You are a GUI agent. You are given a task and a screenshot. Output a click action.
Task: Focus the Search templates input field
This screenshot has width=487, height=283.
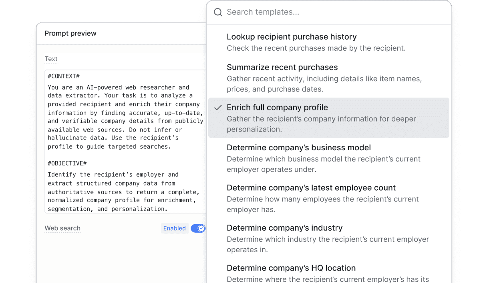click(328, 12)
